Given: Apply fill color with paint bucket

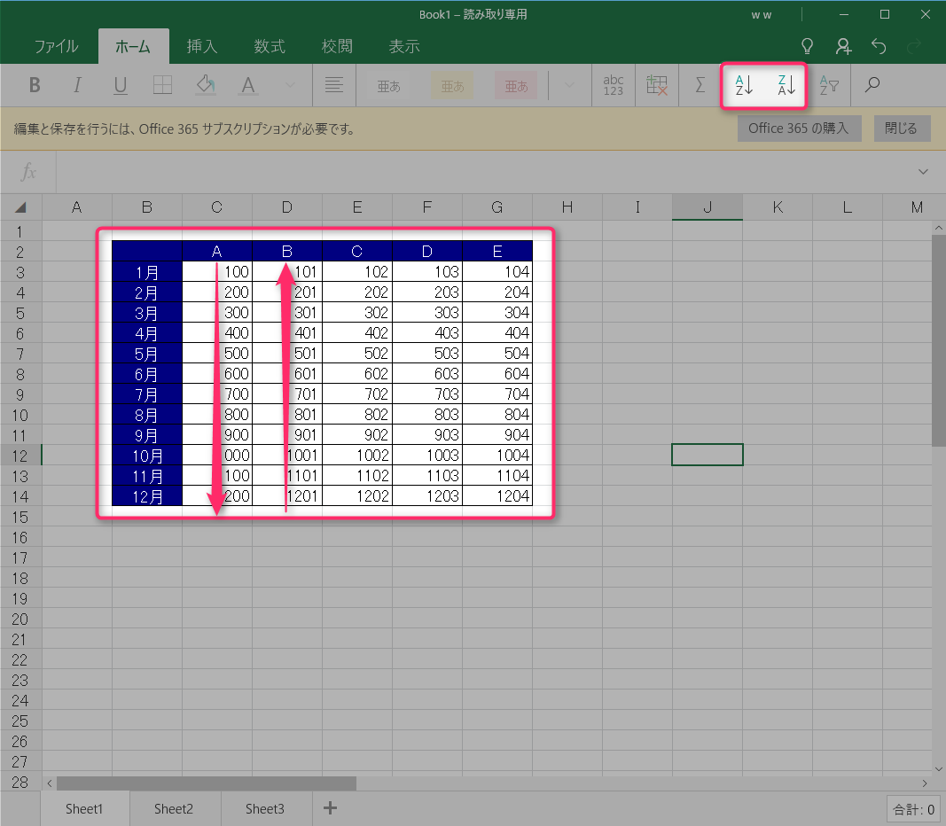Looking at the screenshot, I should click(206, 85).
